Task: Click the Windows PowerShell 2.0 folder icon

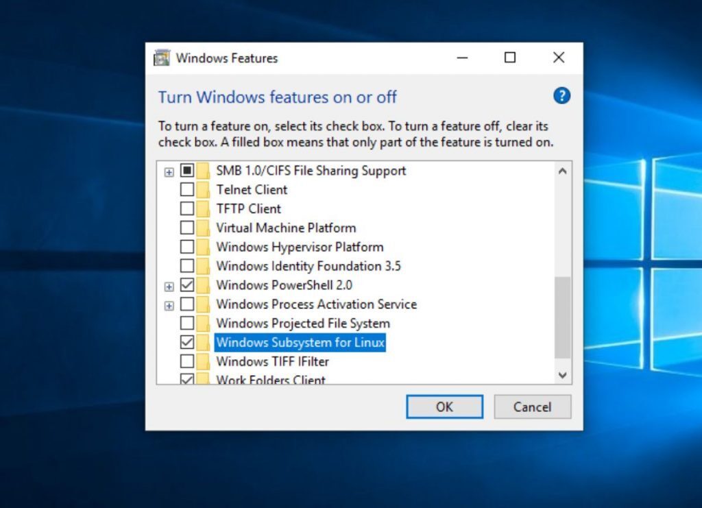Action: pyautogui.click(x=203, y=285)
